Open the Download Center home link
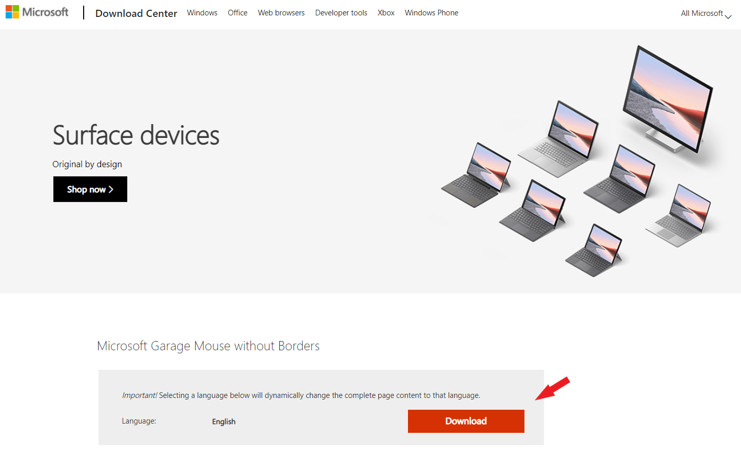Screen dimensions: 741x460 click(x=136, y=13)
